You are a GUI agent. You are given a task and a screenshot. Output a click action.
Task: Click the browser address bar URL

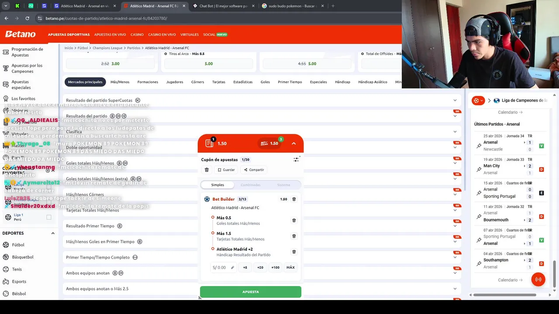coord(107,18)
